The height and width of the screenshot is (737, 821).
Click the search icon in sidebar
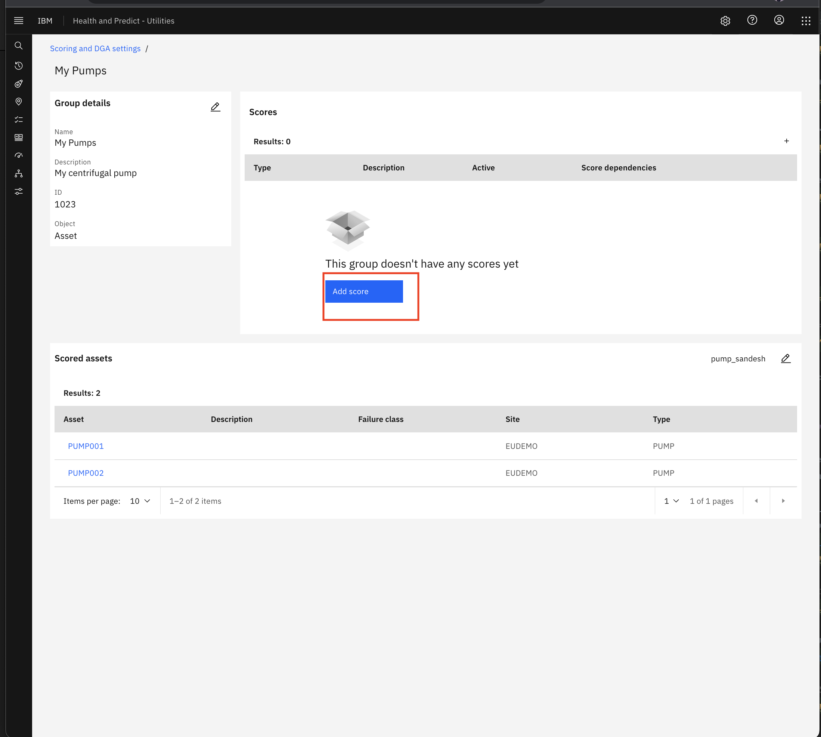click(x=19, y=46)
